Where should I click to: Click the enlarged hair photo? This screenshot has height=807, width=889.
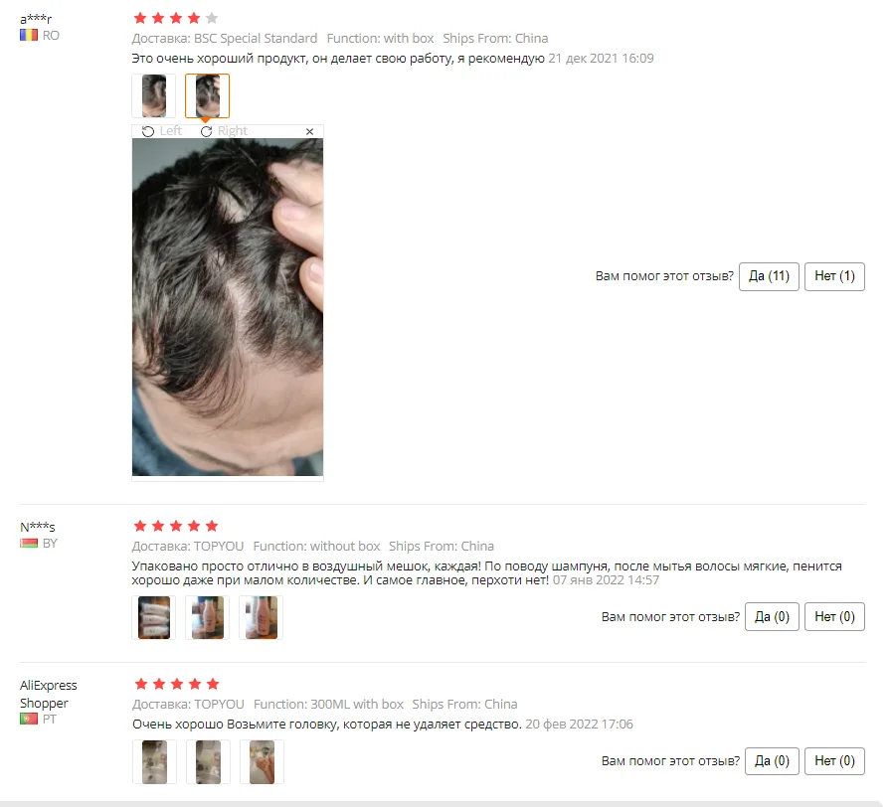(x=228, y=307)
